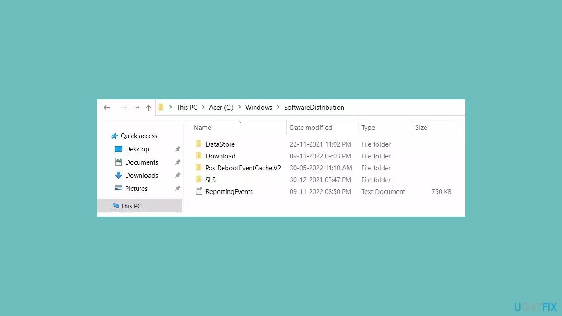
Task: Expand the chevron after Acer (C:) in breadcrumb
Action: tap(240, 107)
